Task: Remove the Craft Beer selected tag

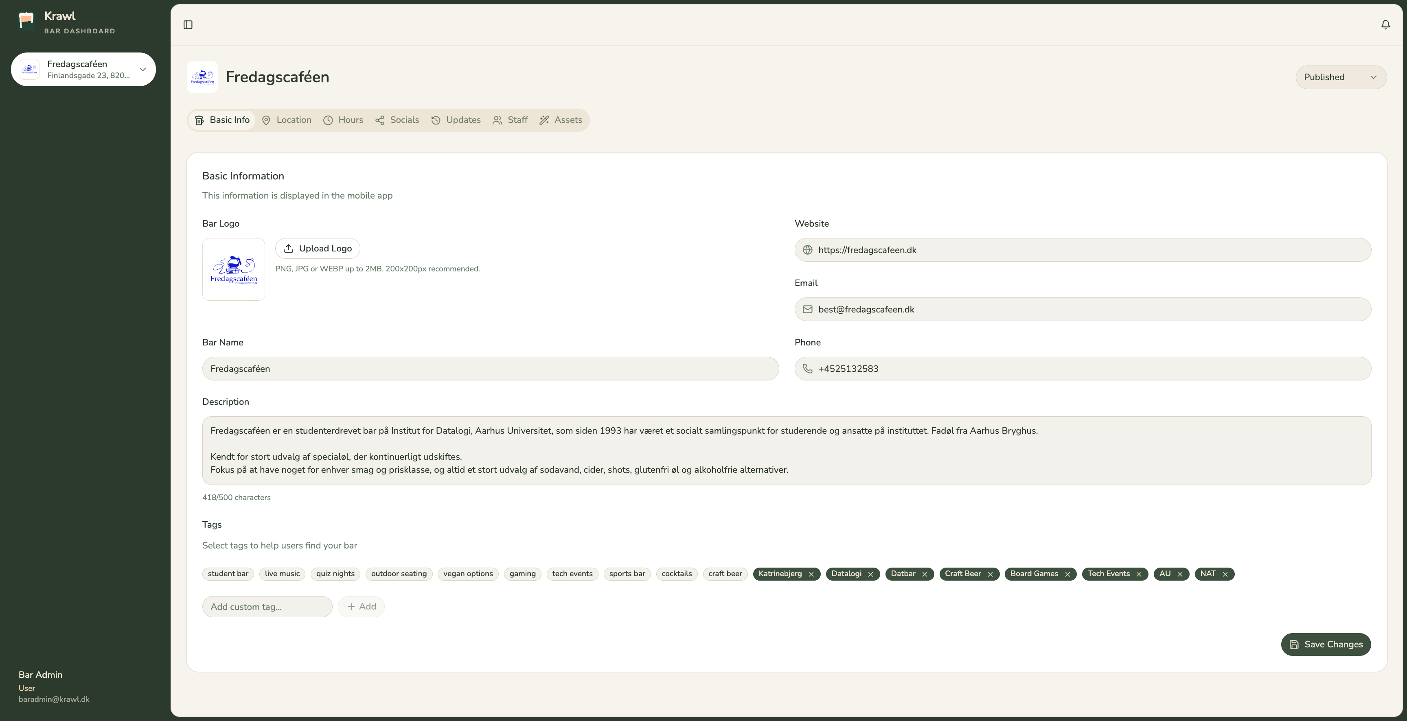Action: [x=990, y=574]
